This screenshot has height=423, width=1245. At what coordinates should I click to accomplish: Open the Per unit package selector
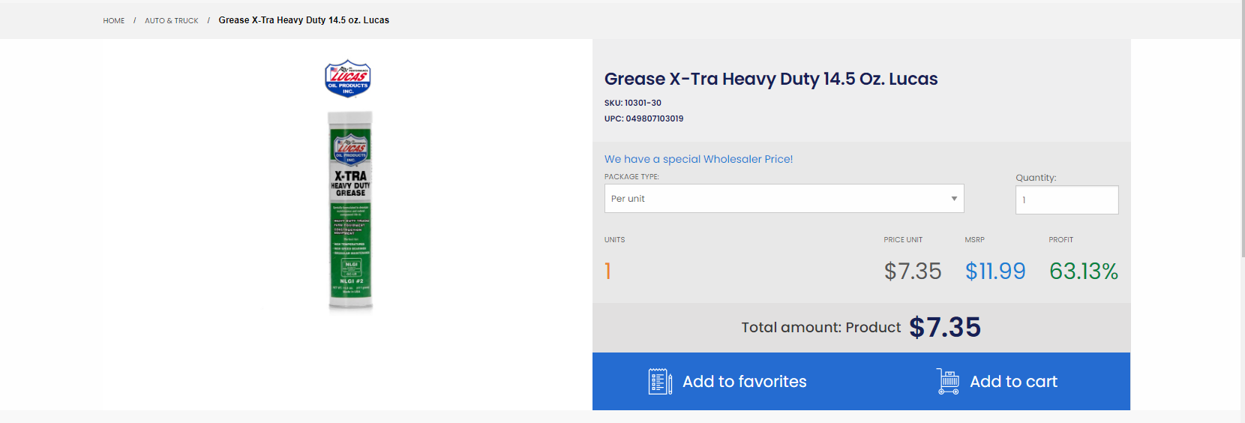(x=784, y=199)
